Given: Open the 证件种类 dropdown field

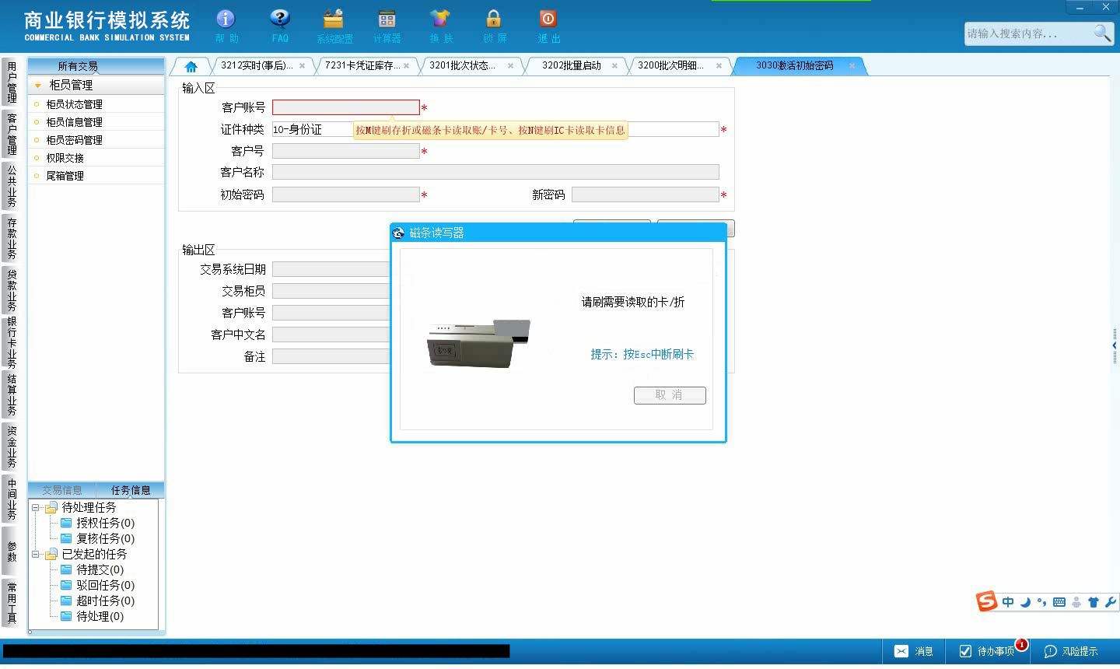Looking at the screenshot, I should coord(495,129).
